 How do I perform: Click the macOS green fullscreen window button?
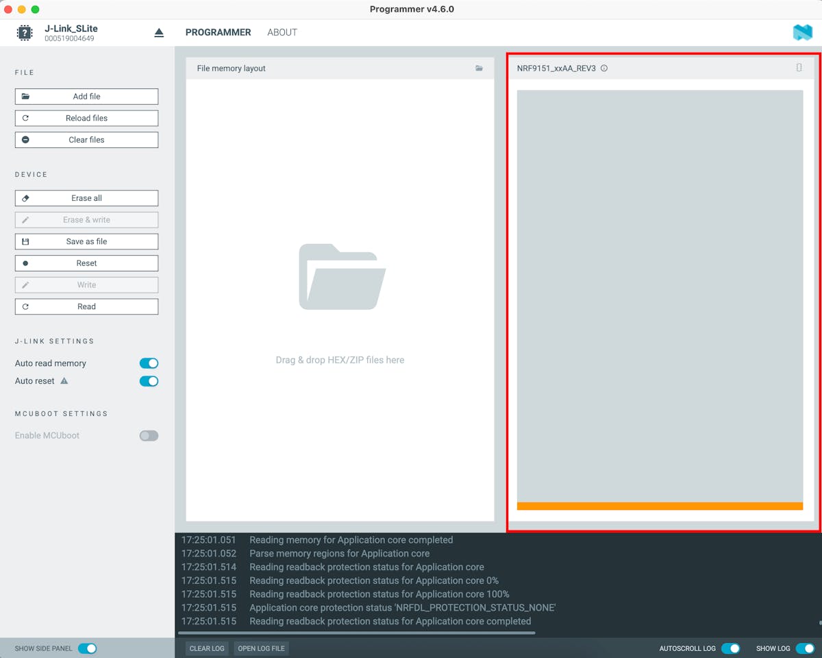click(x=36, y=10)
